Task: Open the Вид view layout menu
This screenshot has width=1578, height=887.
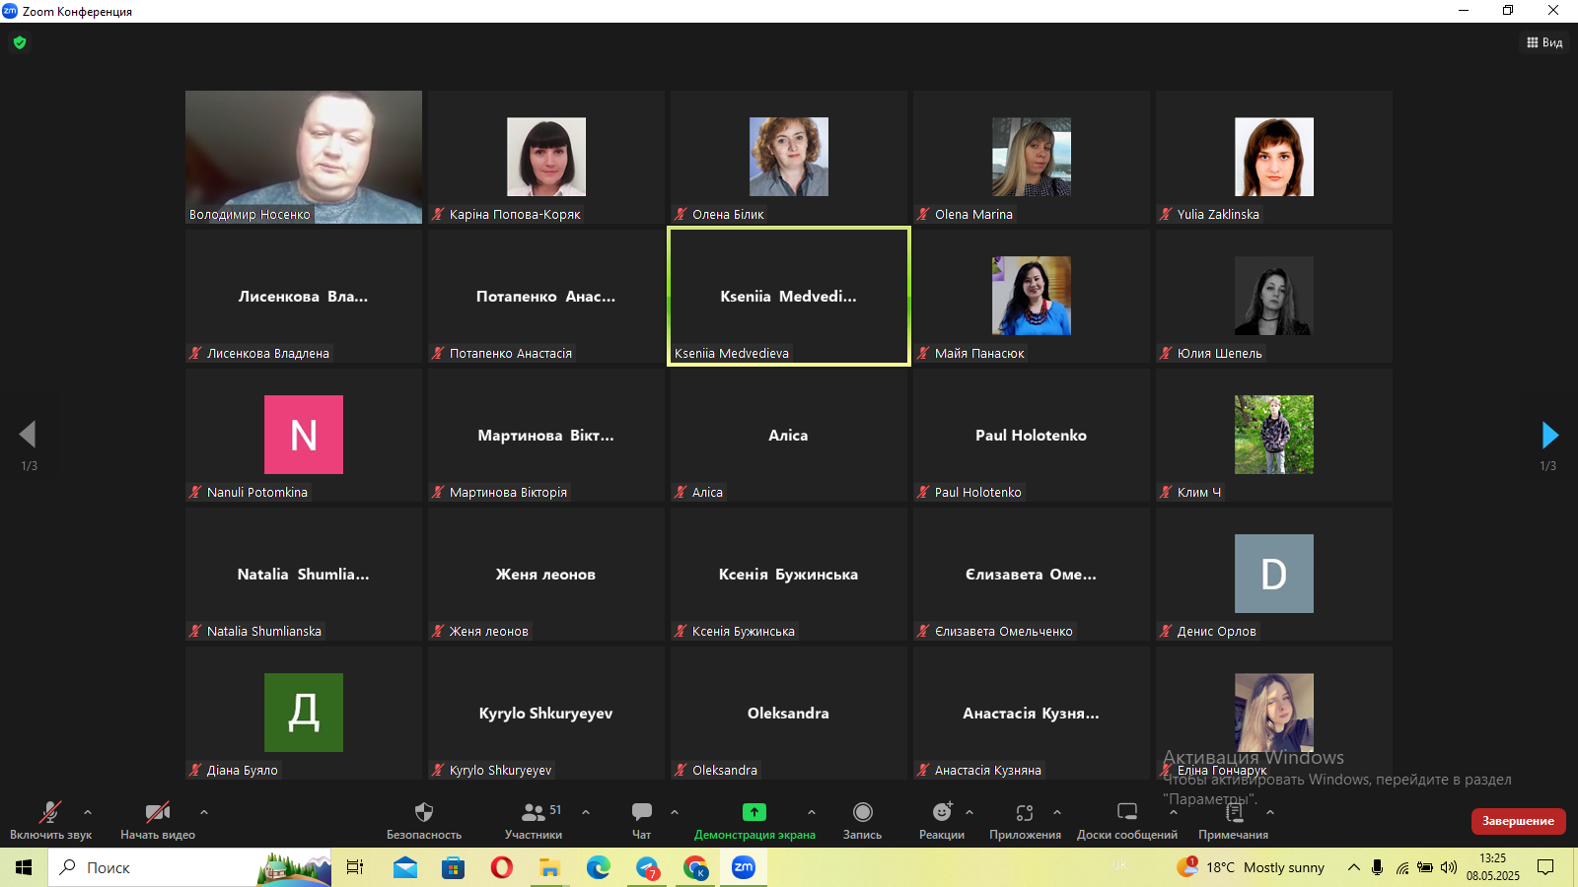Action: pyautogui.click(x=1544, y=42)
